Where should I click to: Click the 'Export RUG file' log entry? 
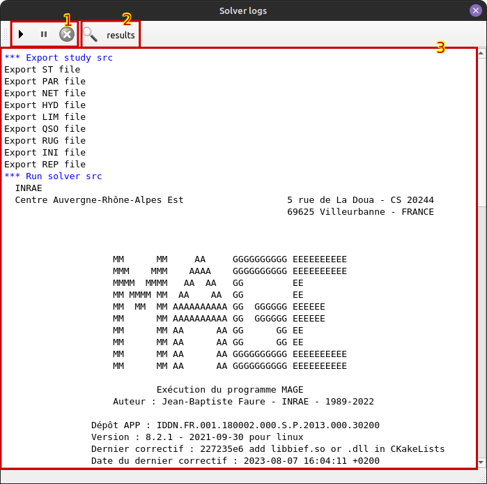coord(45,141)
